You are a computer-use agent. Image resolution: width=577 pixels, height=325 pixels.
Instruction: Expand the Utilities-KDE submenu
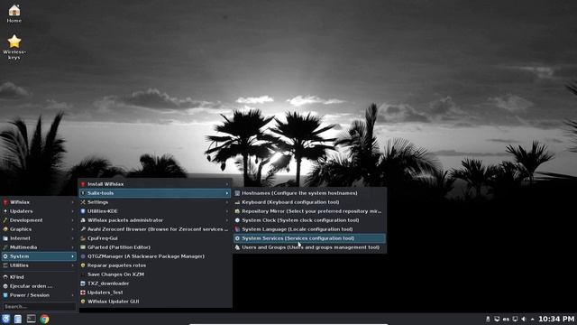point(155,211)
